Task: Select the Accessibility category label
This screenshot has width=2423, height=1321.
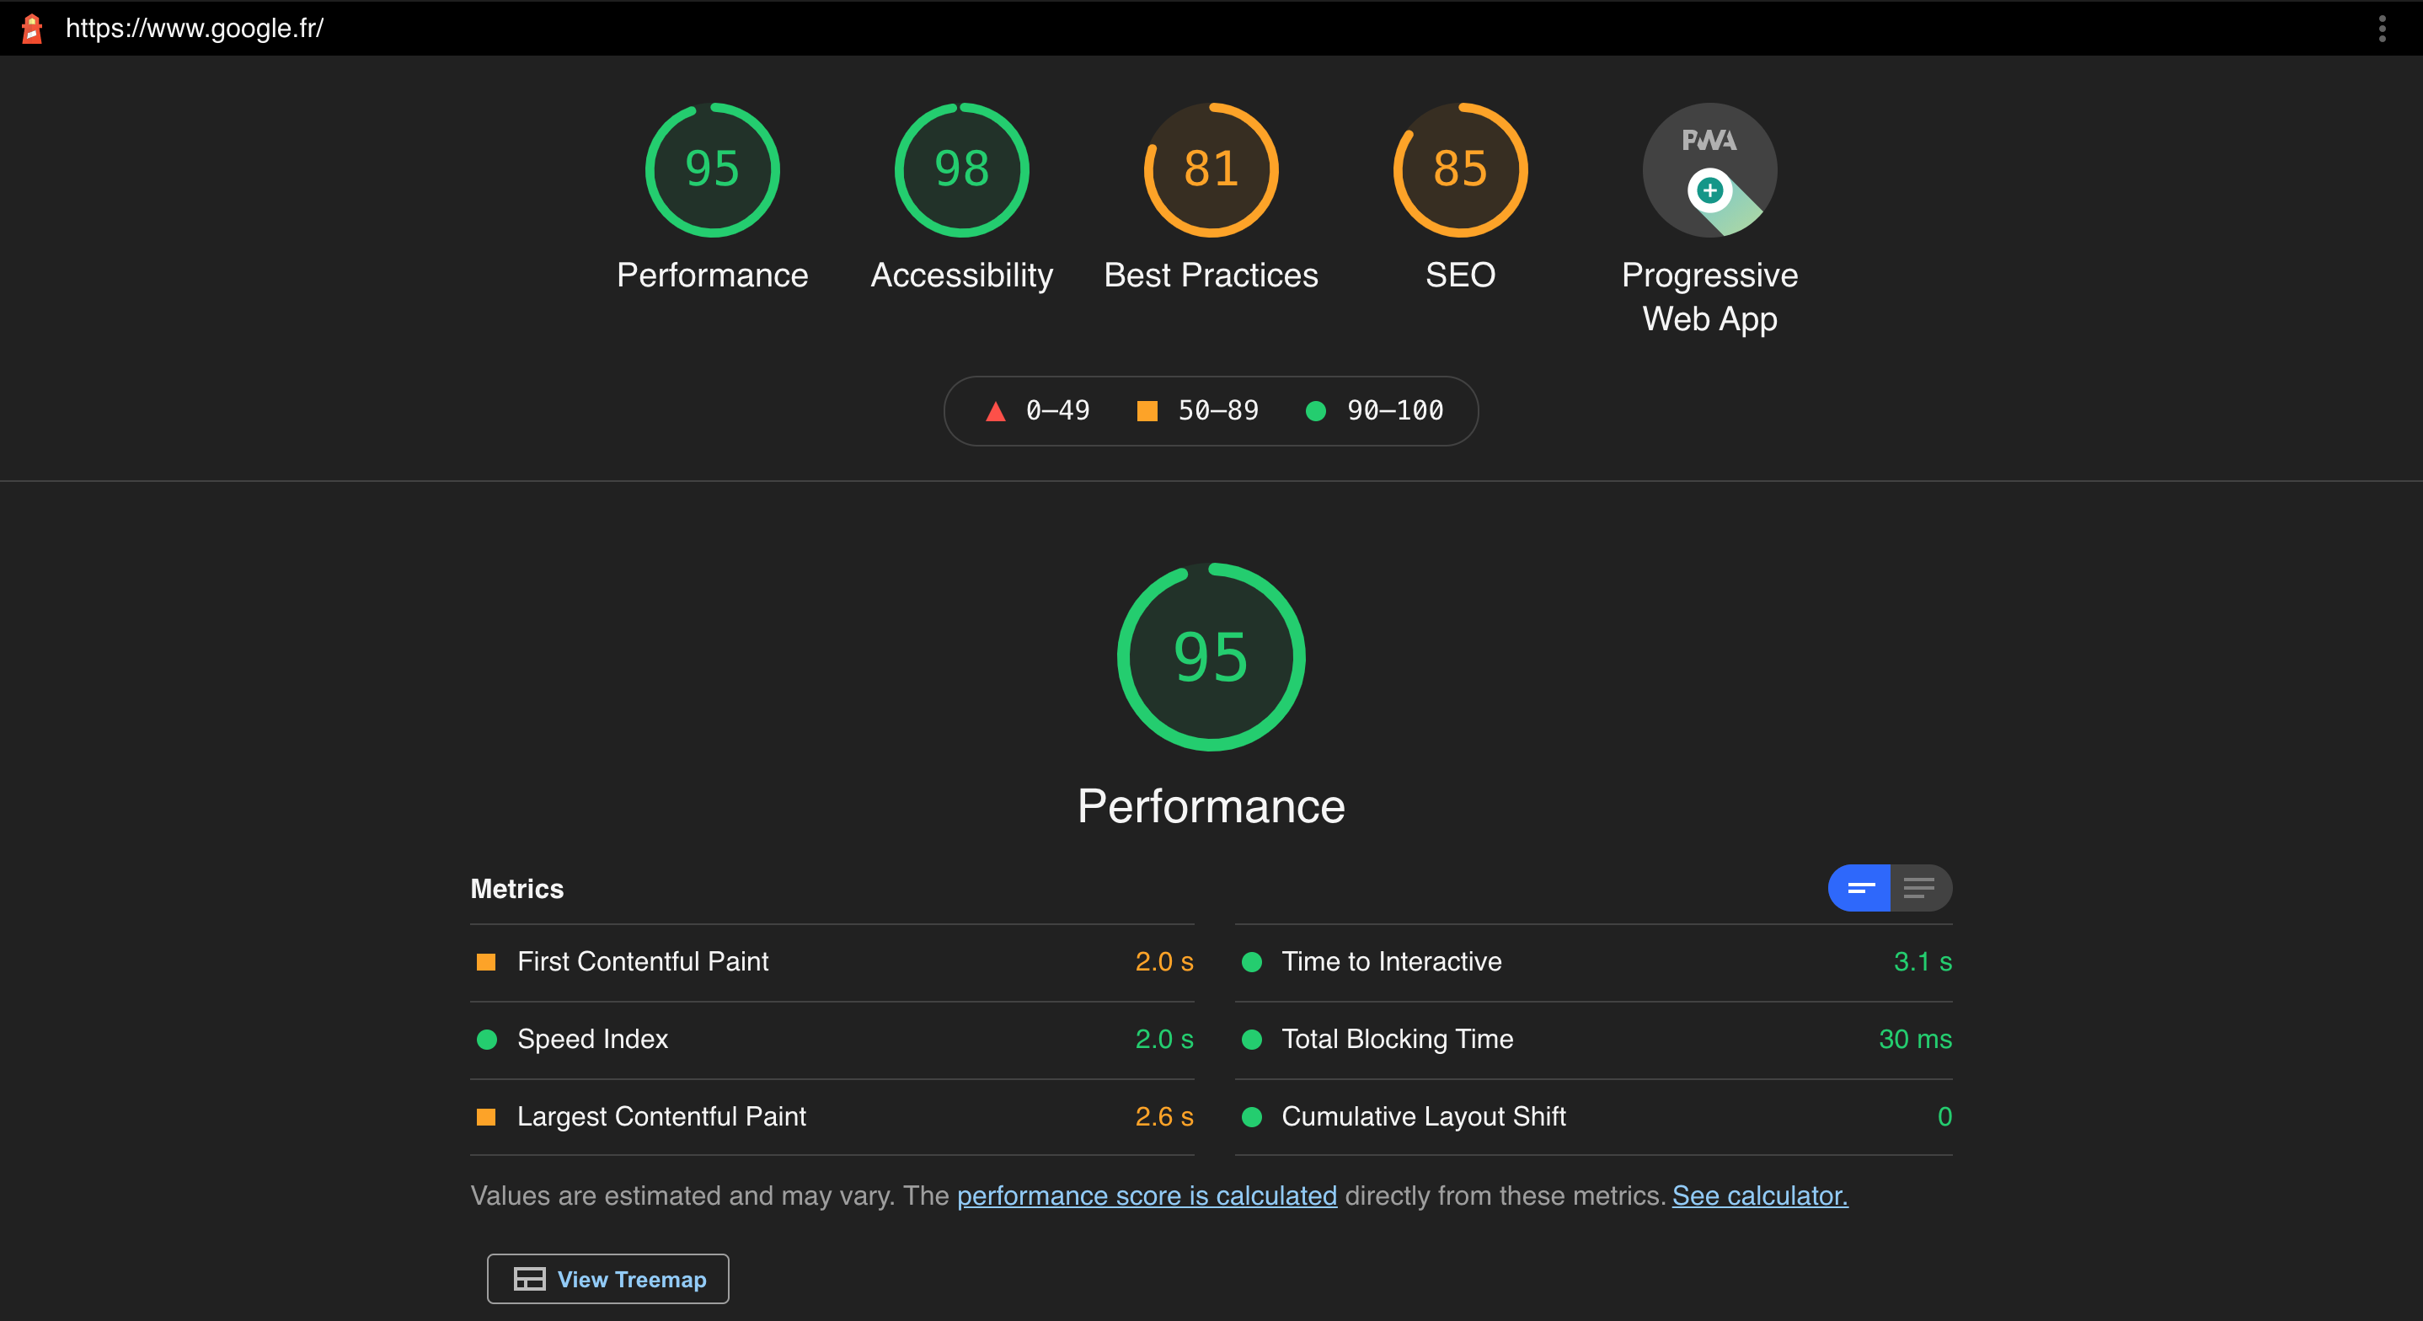Action: click(x=961, y=275)
